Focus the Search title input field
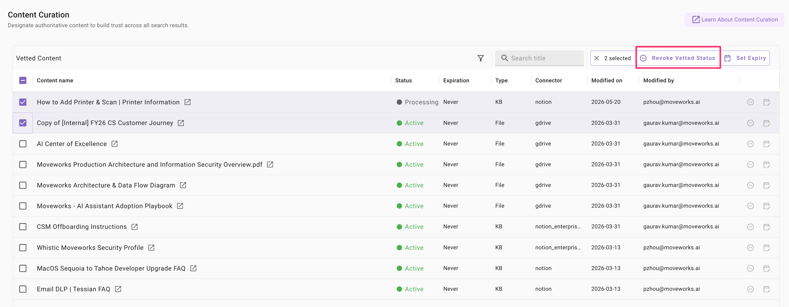The width and height of the screenshot is (789, 307). coord(539,58)
